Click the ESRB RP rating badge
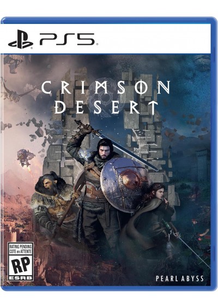Image resolution: width=218 pixels, height=308 pixels. click(21, 262)
